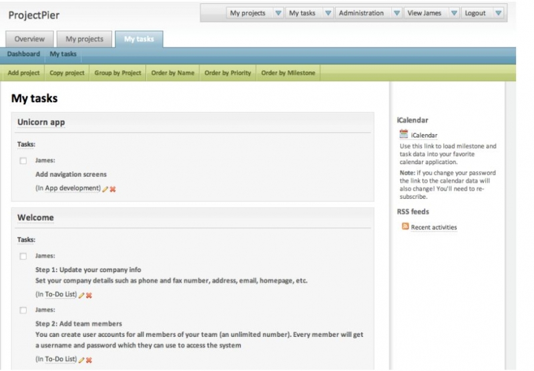Select Group by Project
Screen dimensions: 534x371
click(118, 73)
